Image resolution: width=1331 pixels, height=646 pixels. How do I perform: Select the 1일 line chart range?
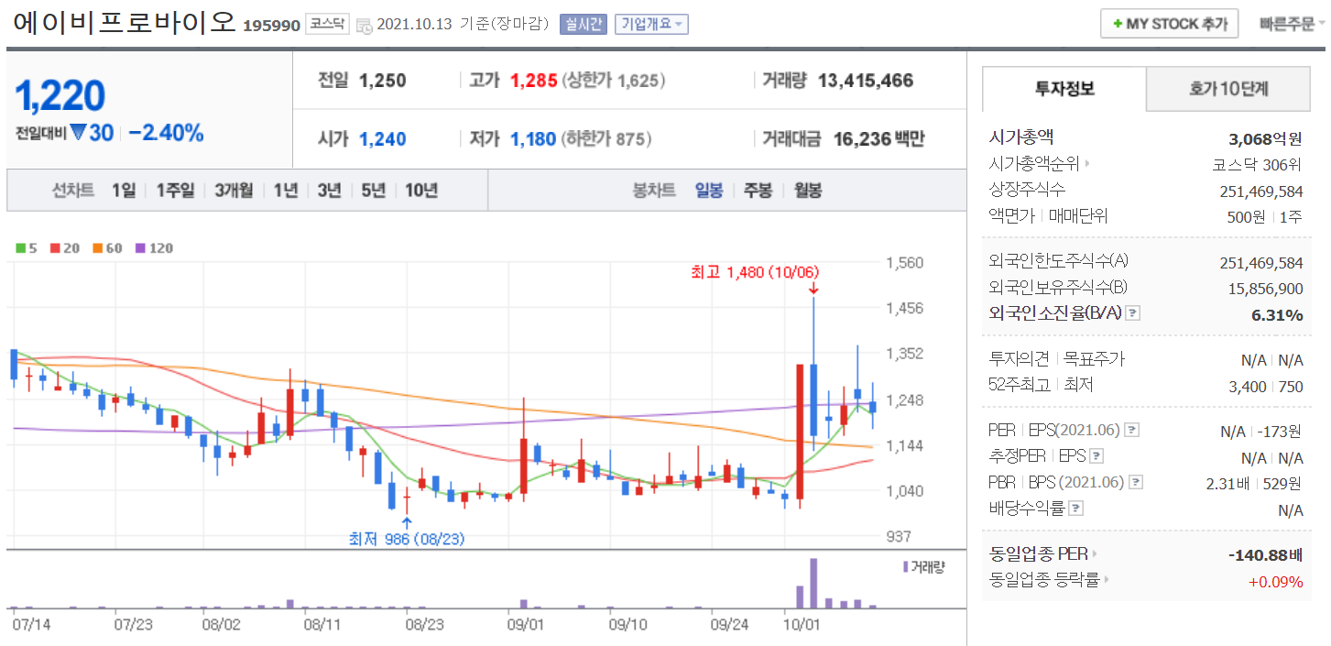(124, 191)
